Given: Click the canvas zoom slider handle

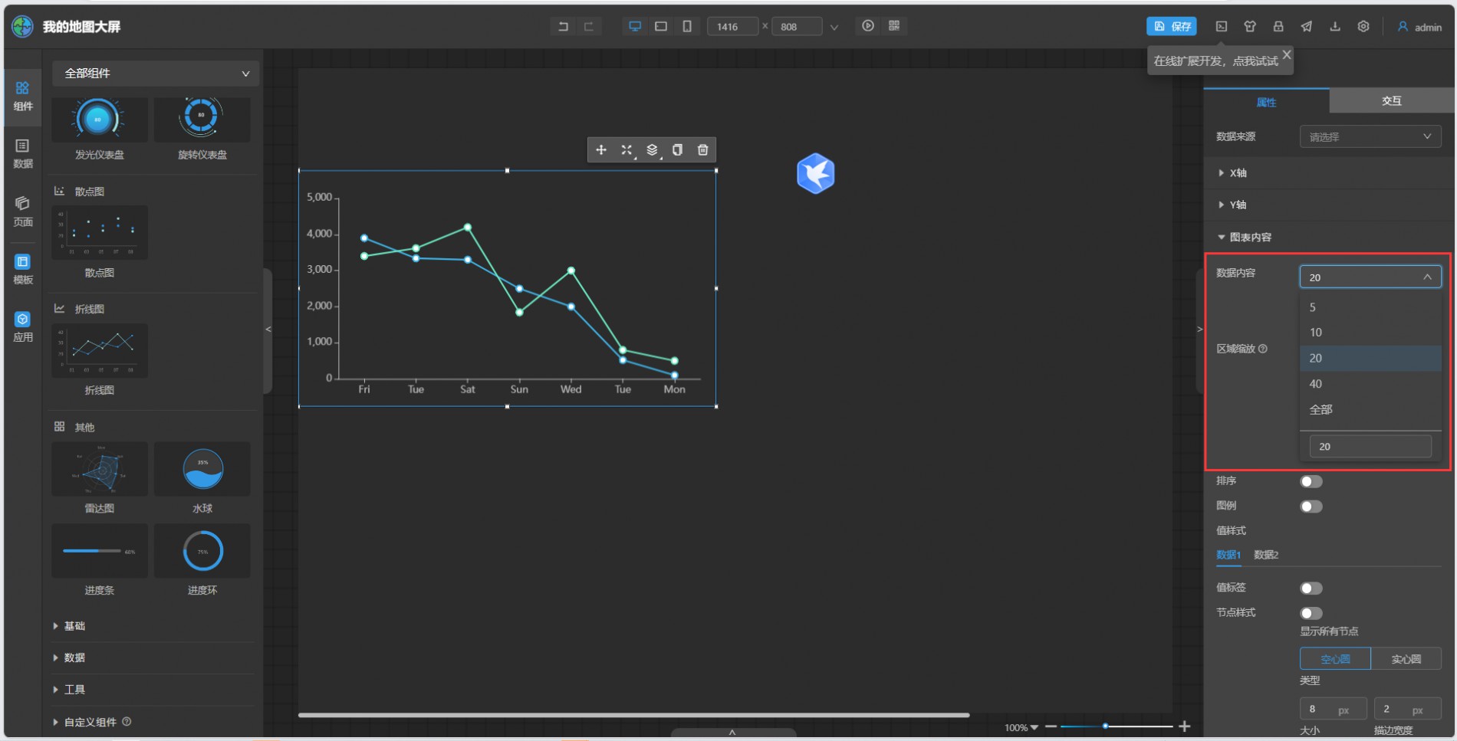Looking at the screenshot, I should click(1105, 726).
